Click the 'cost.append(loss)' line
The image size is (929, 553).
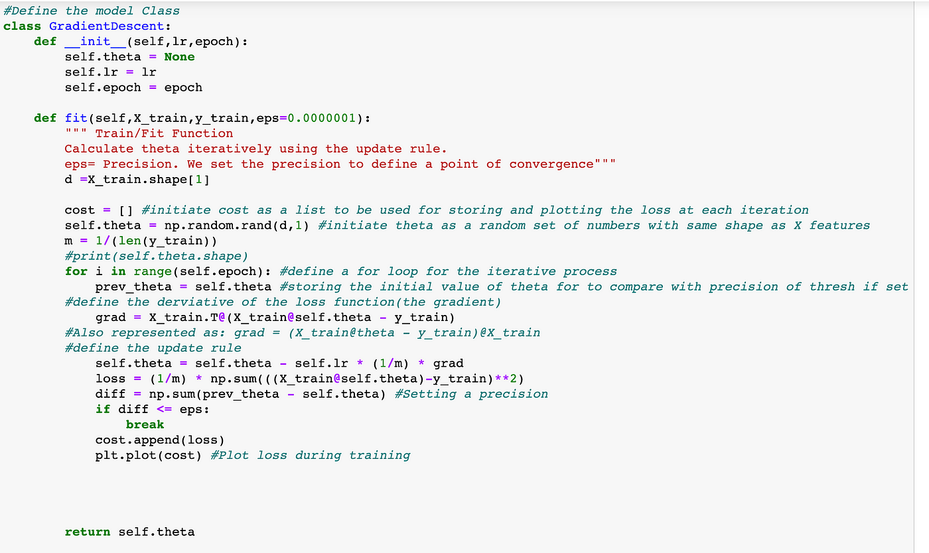click(161, 440)
